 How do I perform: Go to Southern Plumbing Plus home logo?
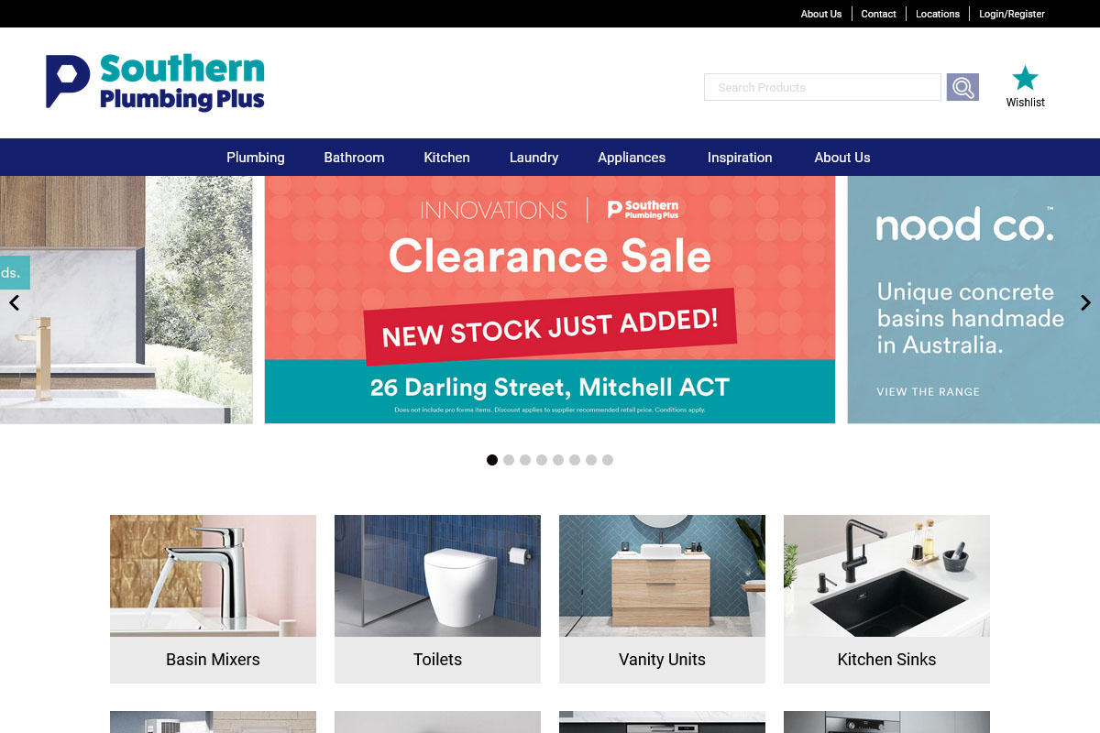[155, 82]
